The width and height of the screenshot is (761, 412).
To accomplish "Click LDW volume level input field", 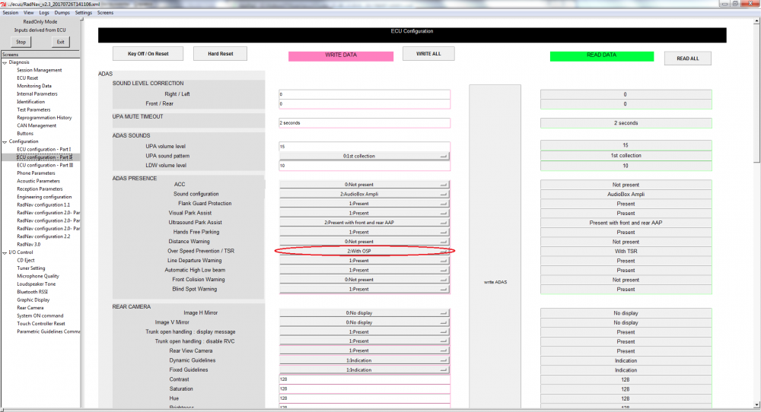I will (x=365, y=166).
